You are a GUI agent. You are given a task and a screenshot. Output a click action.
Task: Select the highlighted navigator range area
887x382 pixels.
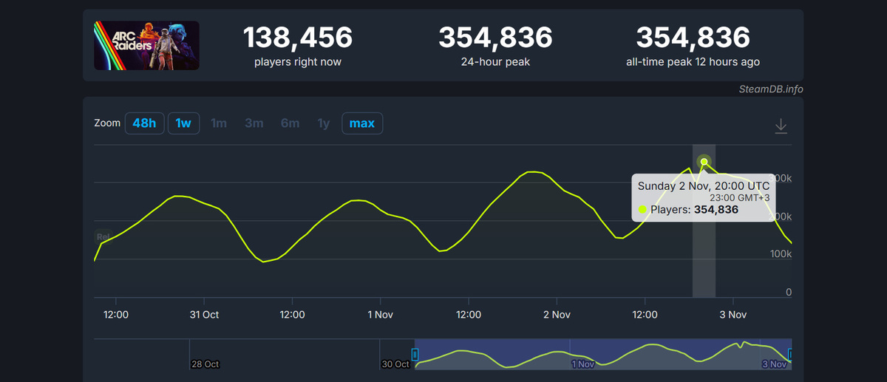(x=602, y=354)
